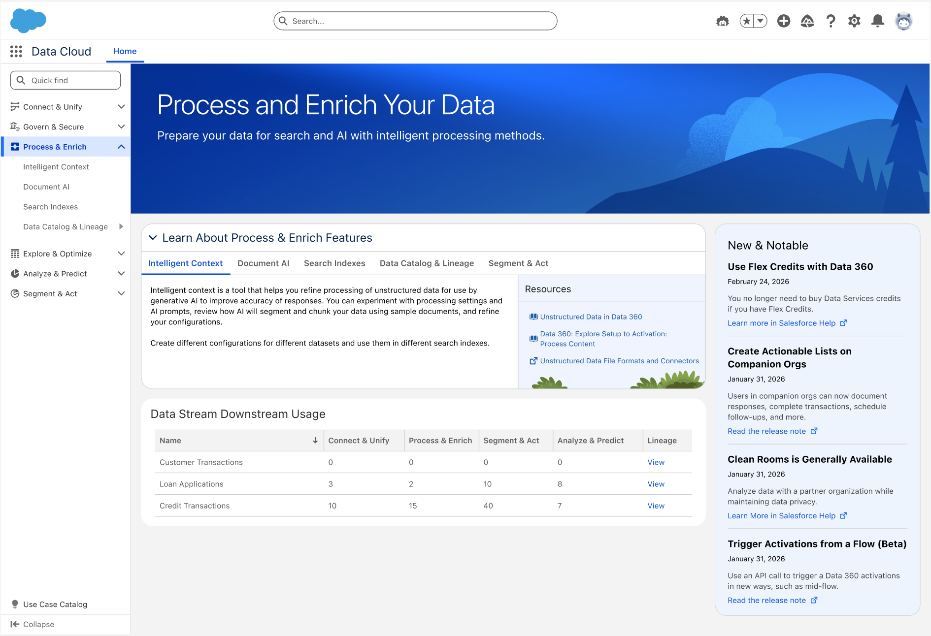Click the Use Case Catalog link

point(55,604)
